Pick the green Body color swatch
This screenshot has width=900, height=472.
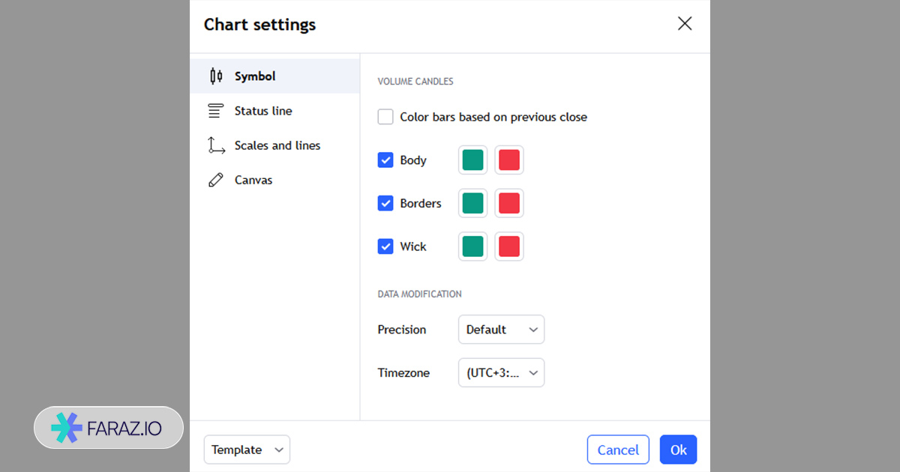tap(472, 160)
